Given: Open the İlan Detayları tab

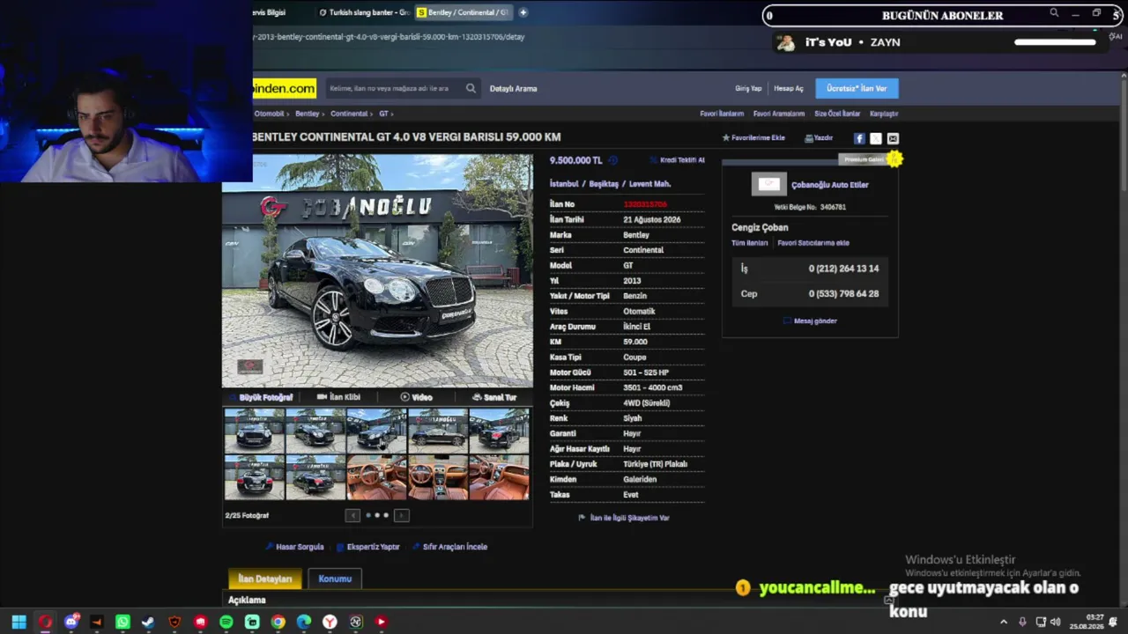Looking at the screenshot, I should 265,579.
